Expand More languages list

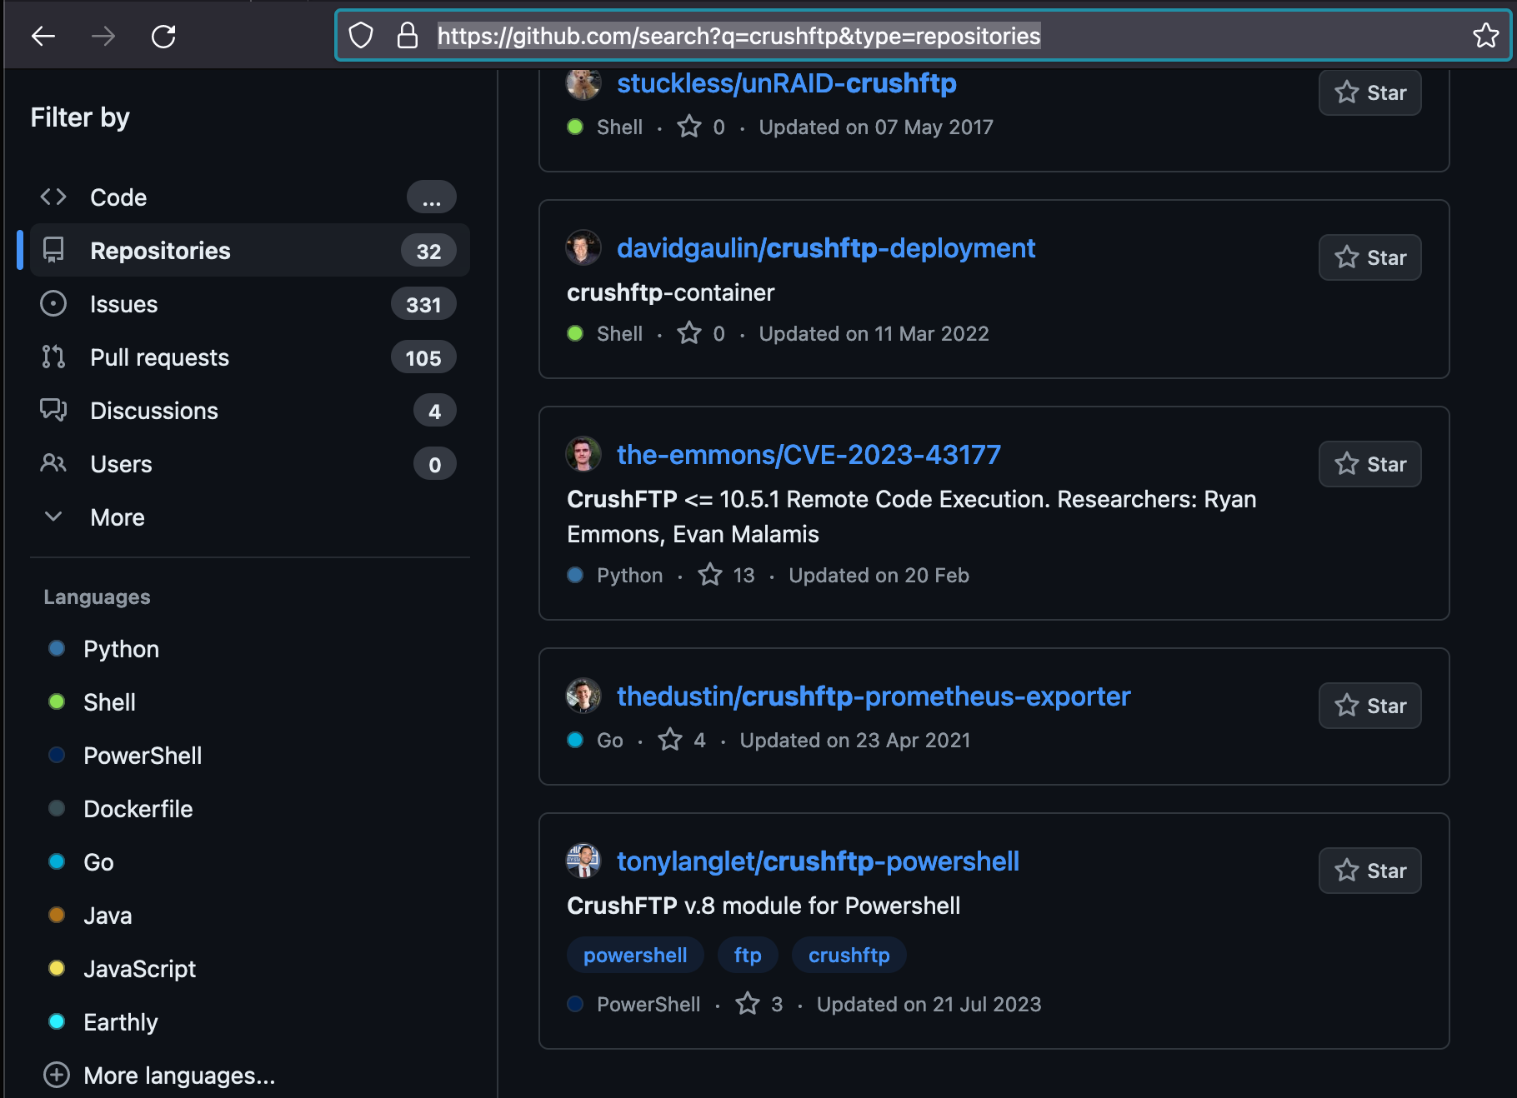(178, 1076)
